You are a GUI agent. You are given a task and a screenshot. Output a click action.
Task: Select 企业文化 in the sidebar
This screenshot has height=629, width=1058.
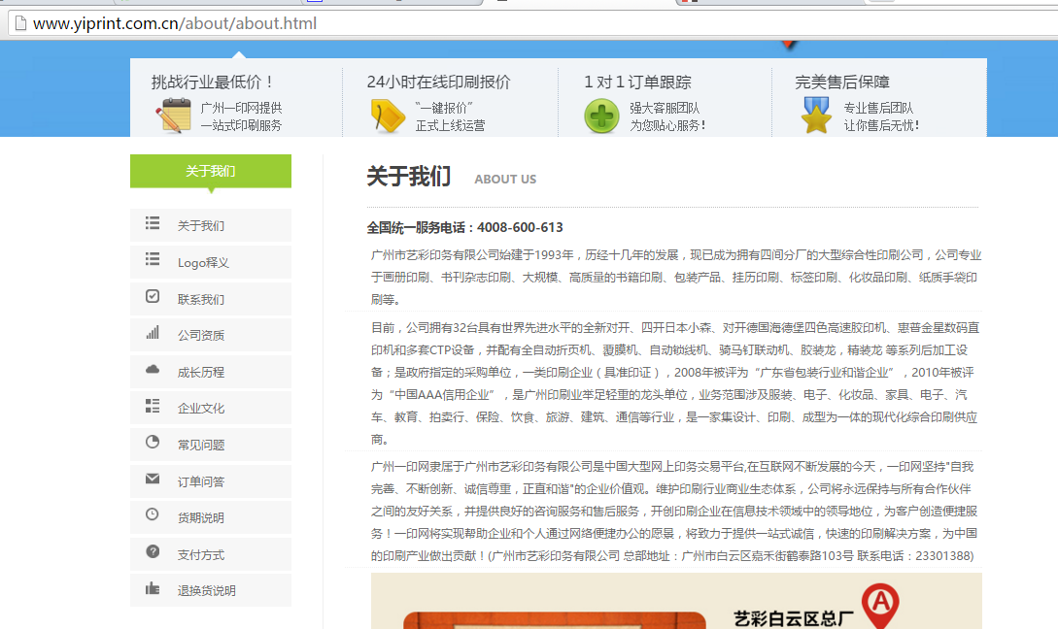pos(211,408)
